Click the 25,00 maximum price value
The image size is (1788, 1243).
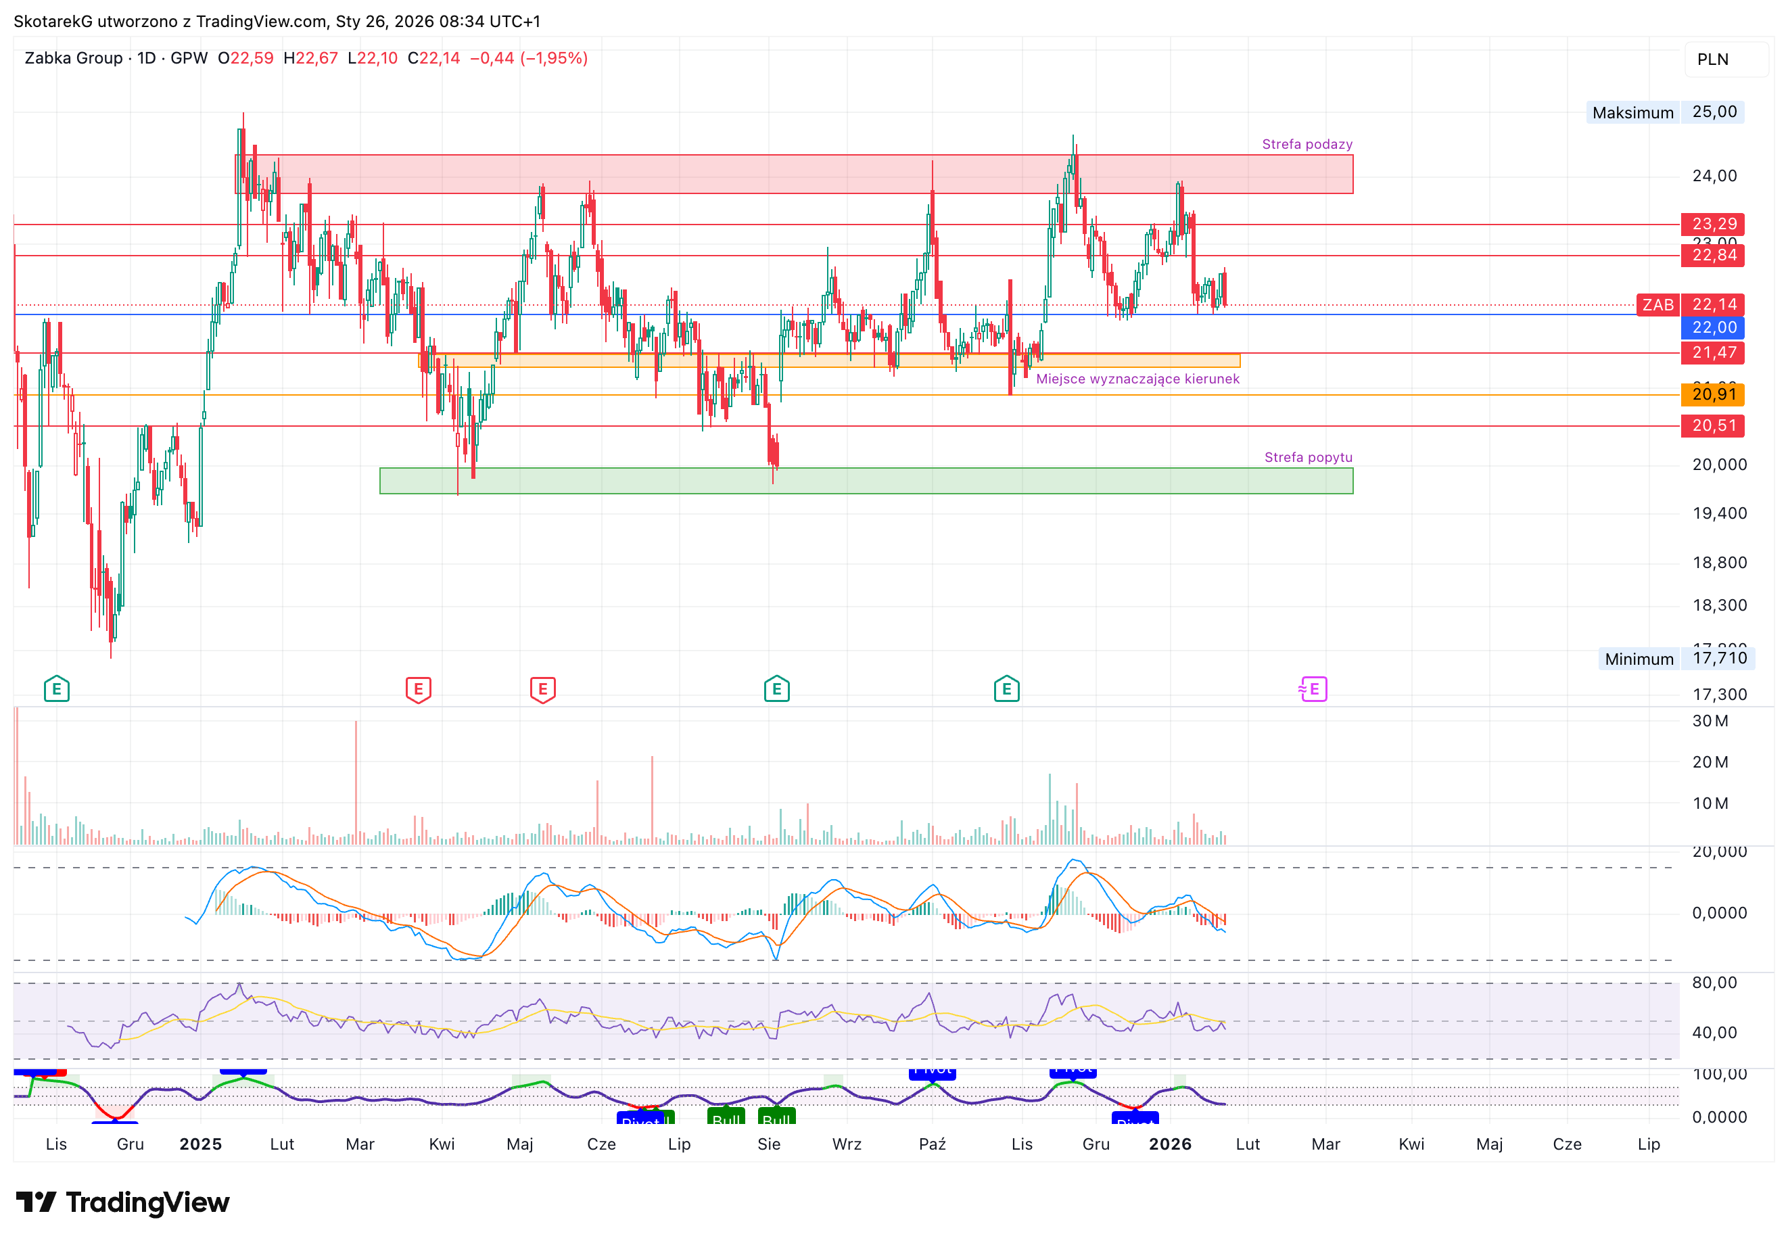(x=1713, y=112)
